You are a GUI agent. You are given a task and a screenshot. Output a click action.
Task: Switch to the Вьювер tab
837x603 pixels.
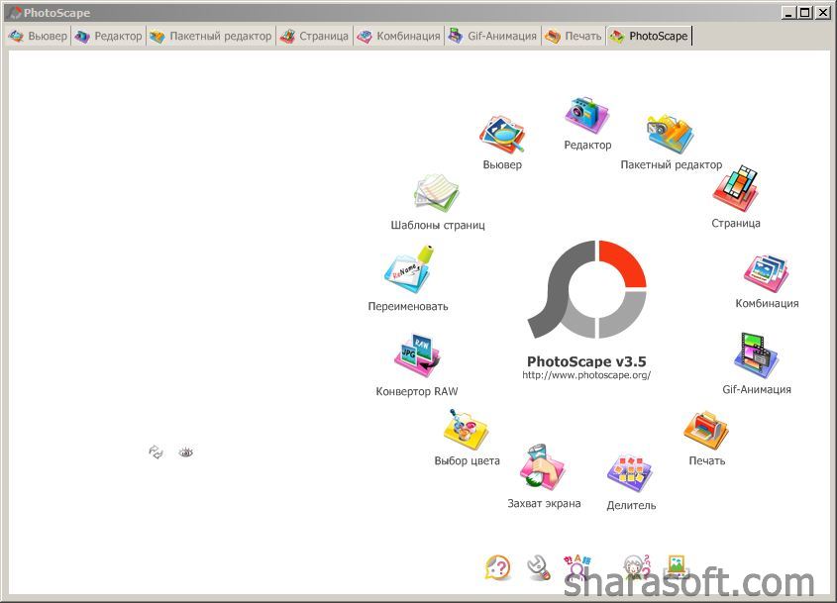coord(38,37)
